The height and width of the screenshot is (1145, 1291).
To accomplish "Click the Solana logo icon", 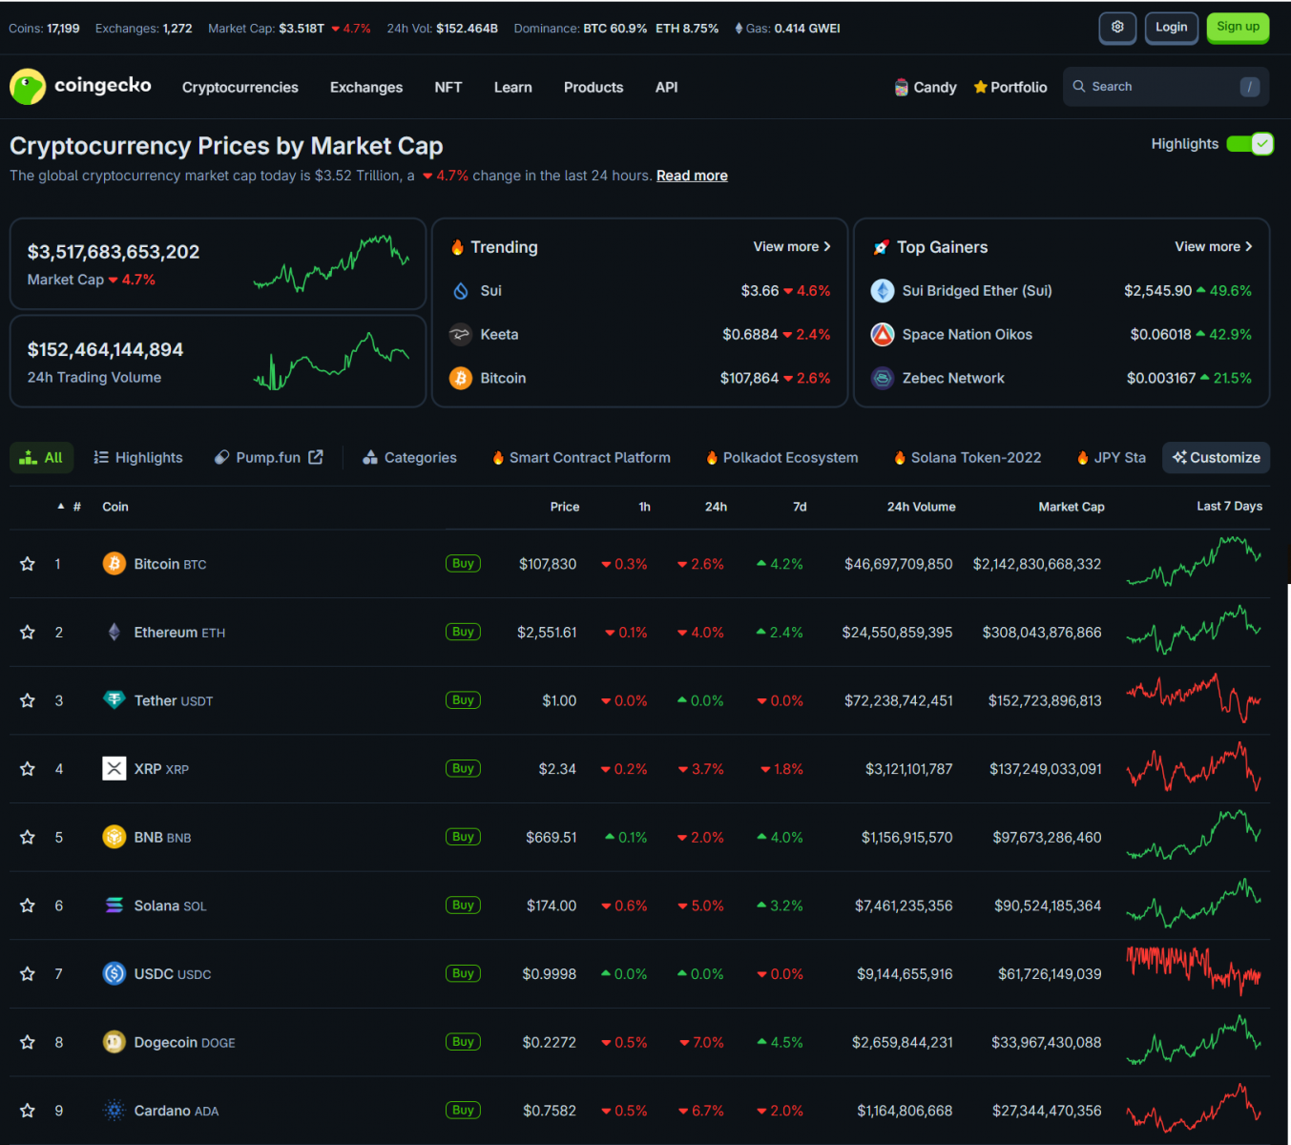I will [x=115, y=906].
